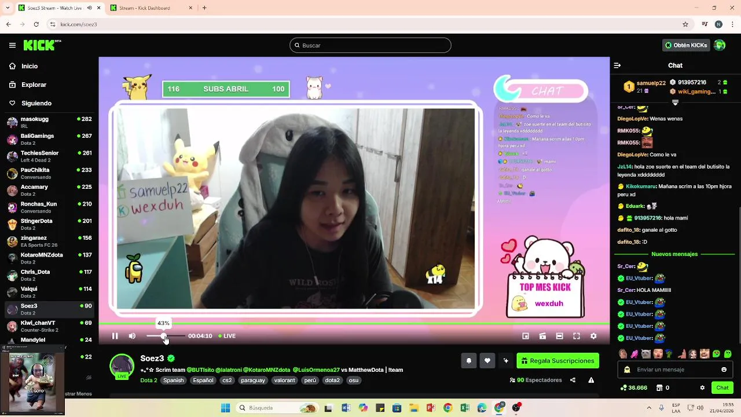This screenshot has width=741, height=417.
Task: Toggle mini player picture-in-picture
Action: [x=526, y=336]
